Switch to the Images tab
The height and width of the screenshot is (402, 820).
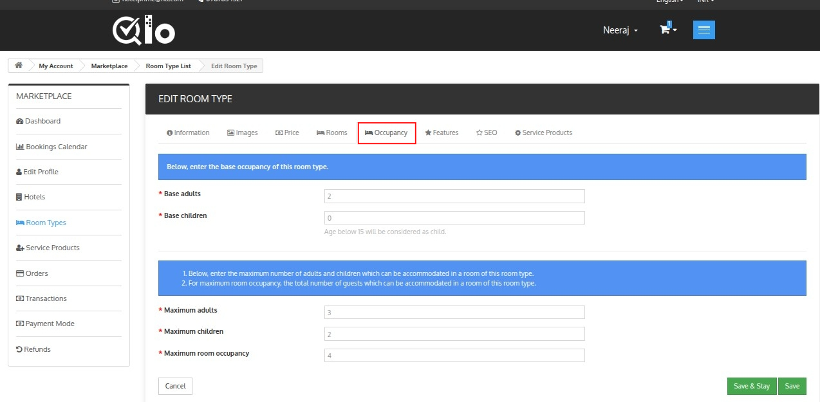click(x=243, y=132)
